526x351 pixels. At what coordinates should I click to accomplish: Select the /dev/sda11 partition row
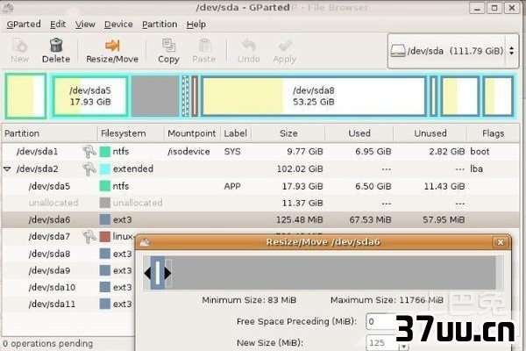[68, 304]
